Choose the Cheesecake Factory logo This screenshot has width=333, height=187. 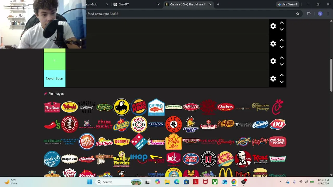(x=260, y=107)
